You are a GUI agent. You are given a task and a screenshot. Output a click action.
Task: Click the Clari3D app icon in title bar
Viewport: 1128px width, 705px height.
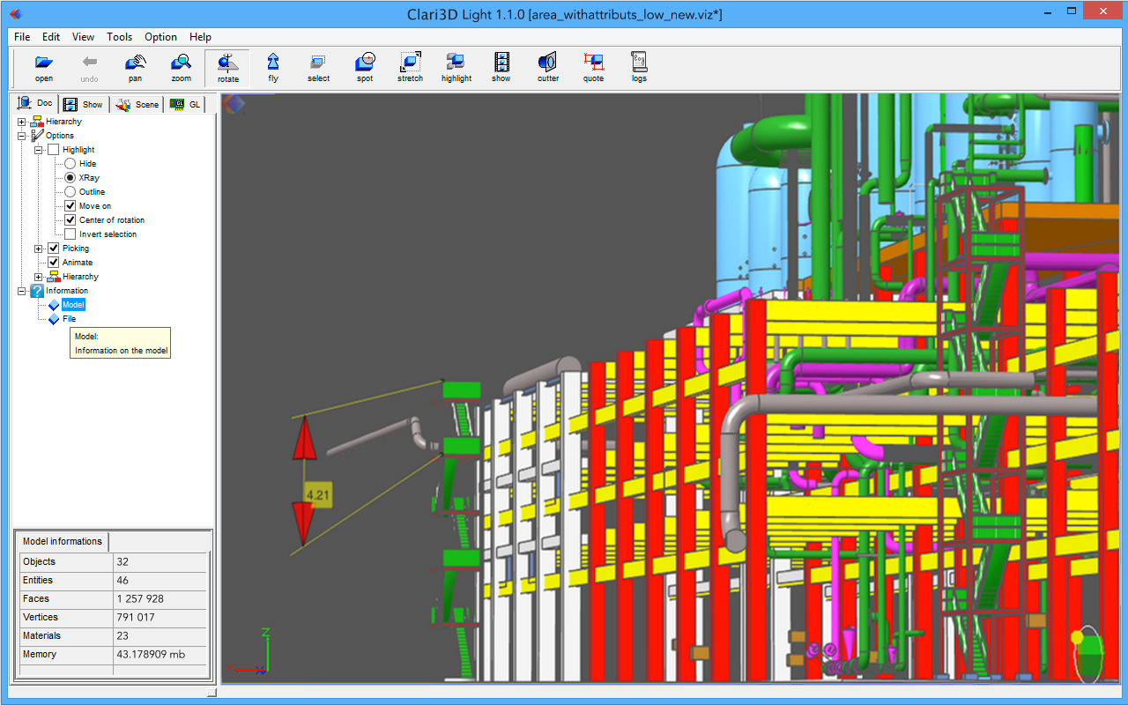point(15,13)
